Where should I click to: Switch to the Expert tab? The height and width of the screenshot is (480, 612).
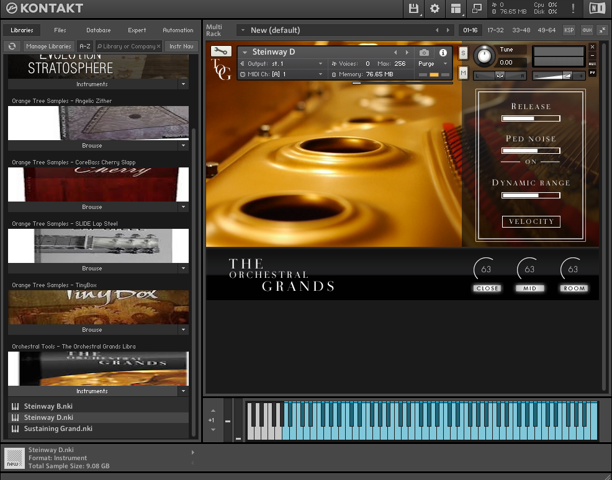(137, 30)
